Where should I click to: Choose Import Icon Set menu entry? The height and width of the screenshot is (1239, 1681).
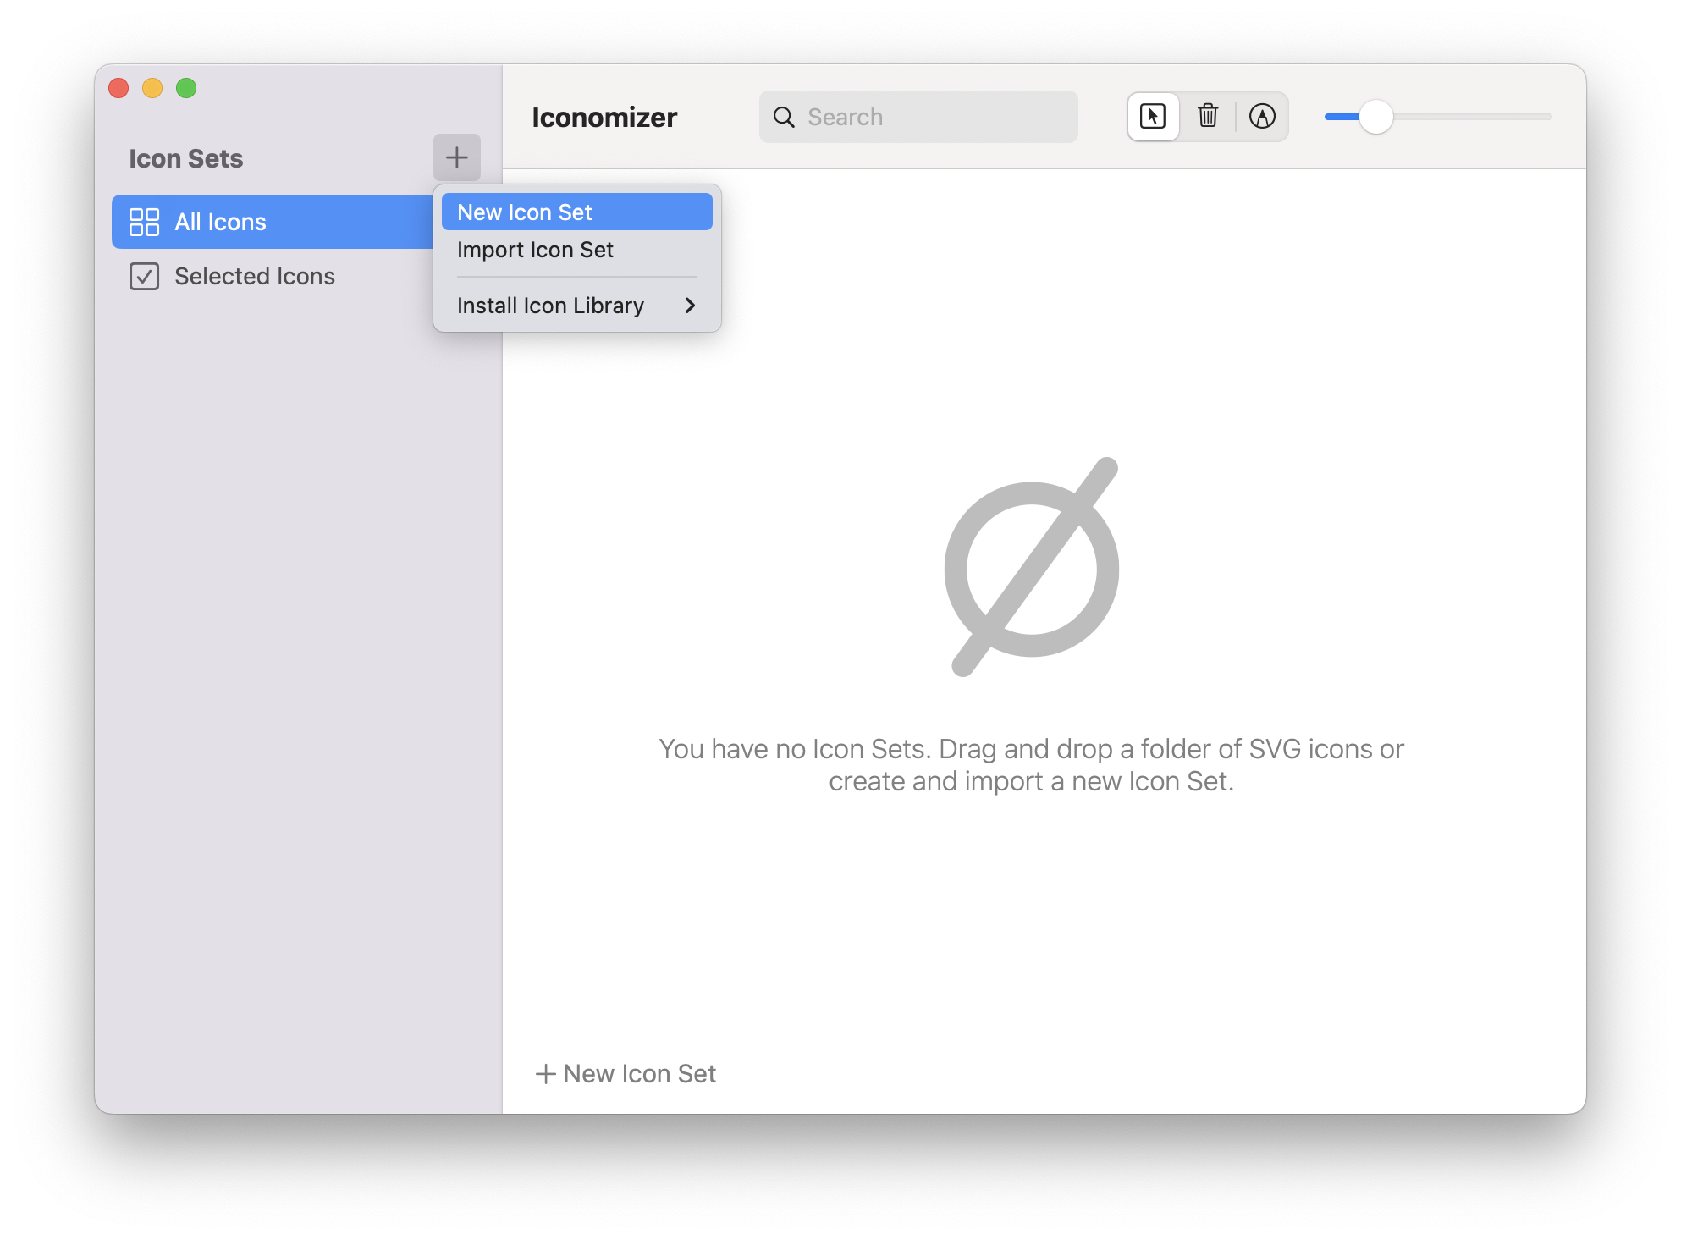coord(535,250)
